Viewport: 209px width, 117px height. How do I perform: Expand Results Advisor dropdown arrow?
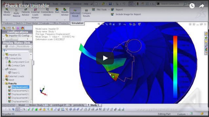point(65,20)
